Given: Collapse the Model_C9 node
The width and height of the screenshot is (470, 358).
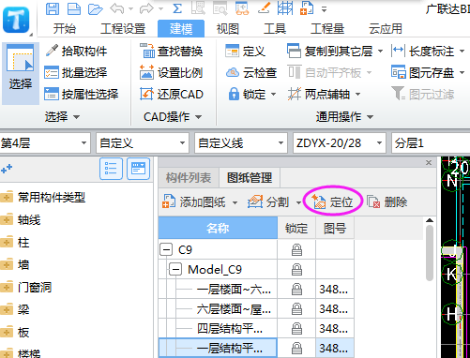Looking at the screenshot, I should click(x=175, y=269).
